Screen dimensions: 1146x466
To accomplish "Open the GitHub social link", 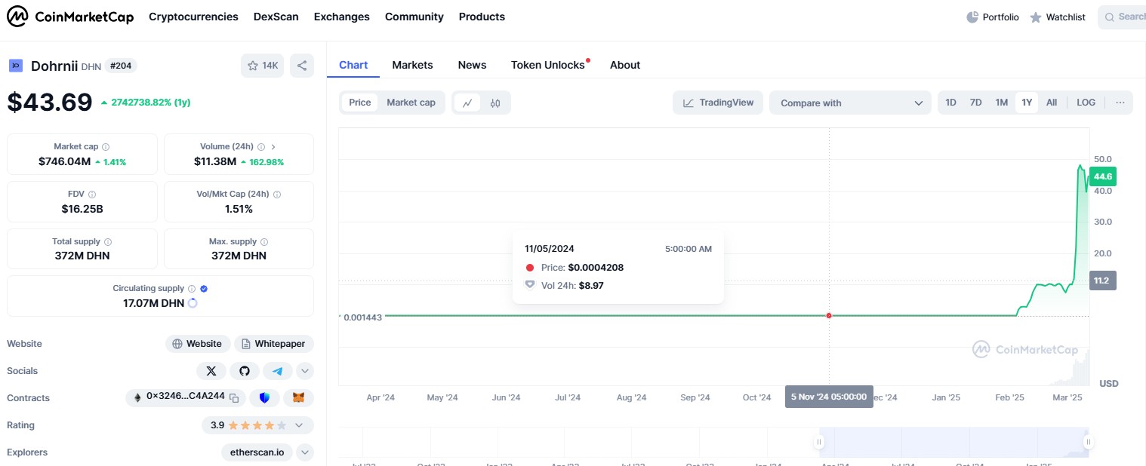I will point(244,371).
